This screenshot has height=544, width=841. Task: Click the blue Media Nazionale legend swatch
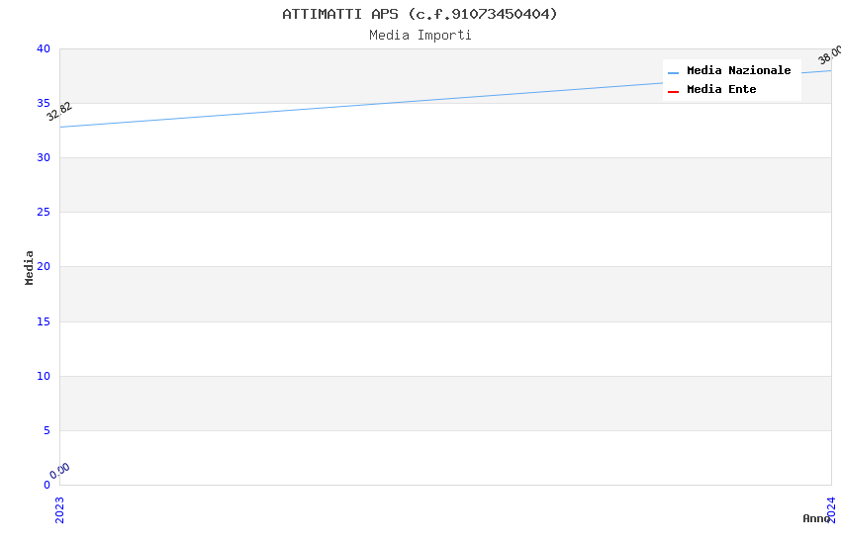point(673,72)
